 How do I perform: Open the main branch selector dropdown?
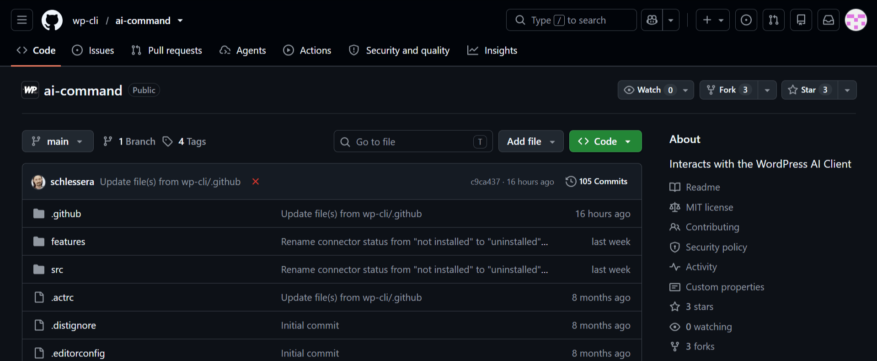pyautogui.click(x=58, y=141)
